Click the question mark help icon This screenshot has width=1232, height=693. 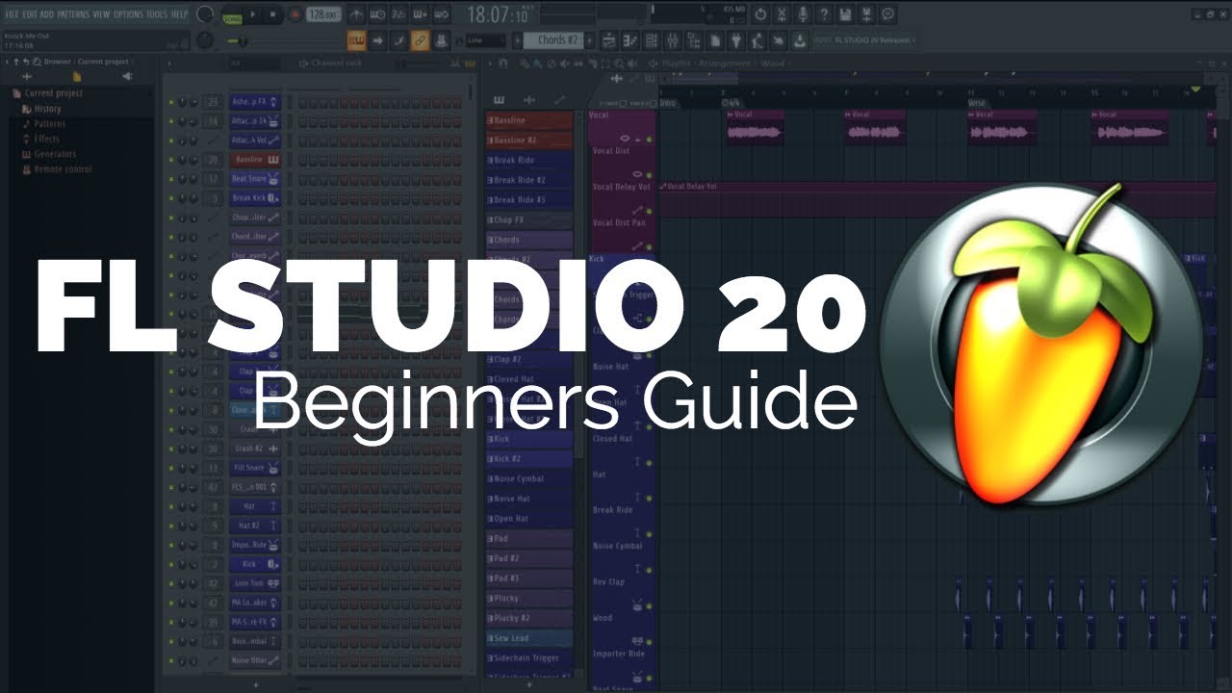[824, 14]
